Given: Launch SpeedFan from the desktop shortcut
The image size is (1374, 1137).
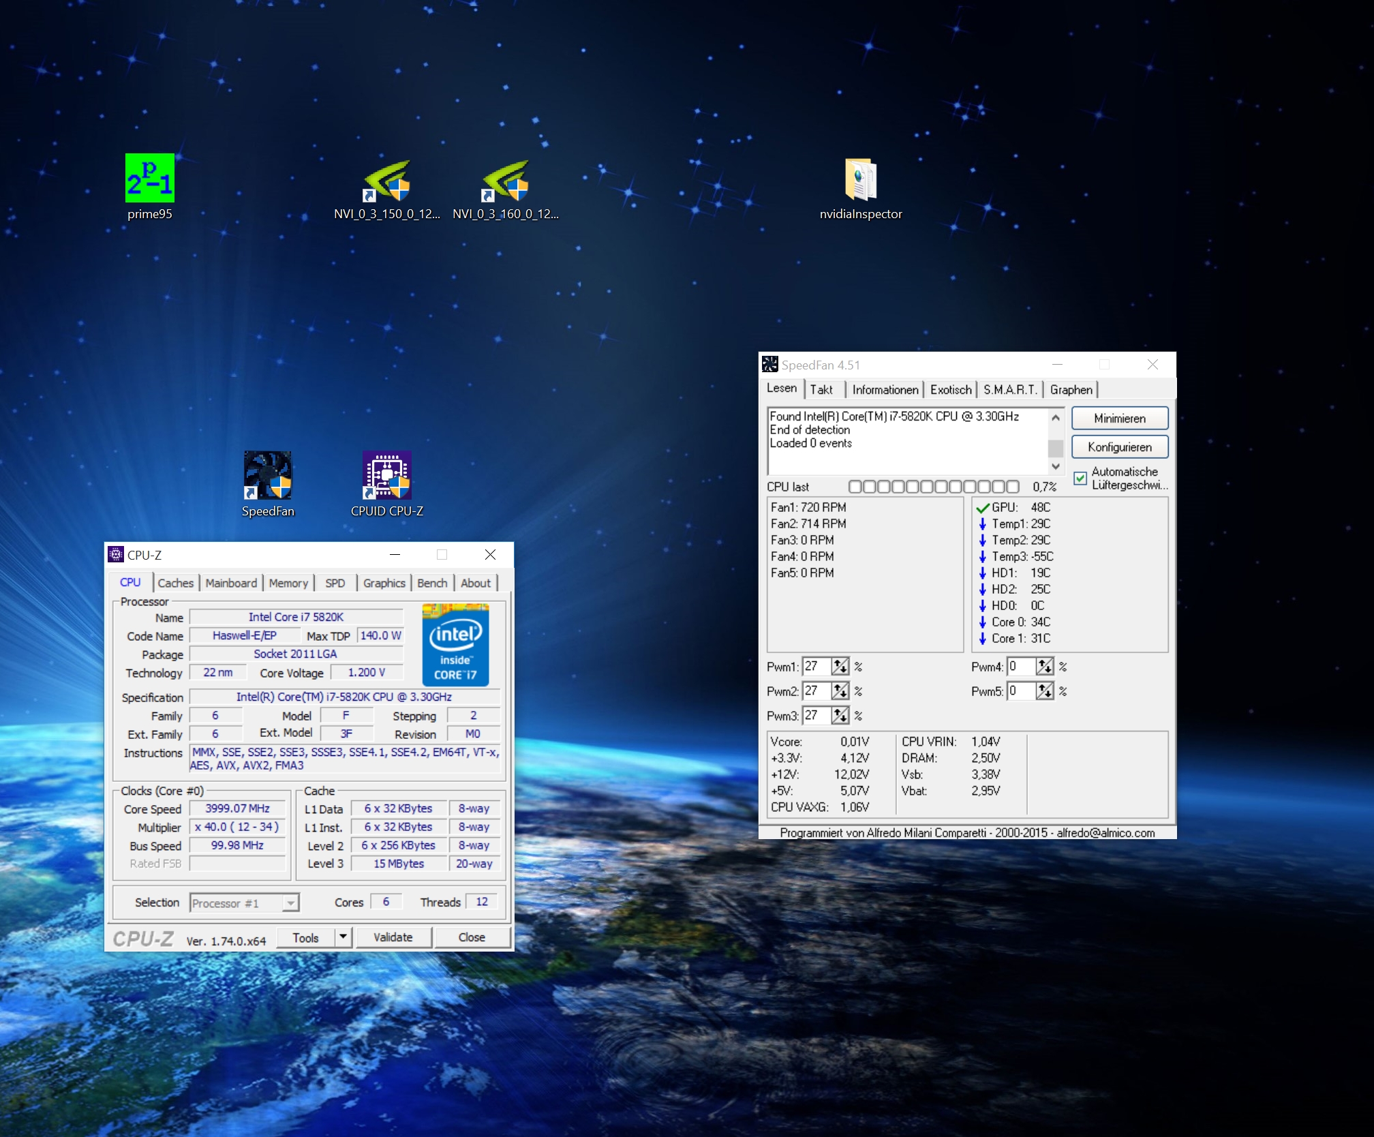Looking at the screenshot, I should [x=268, y=476].
